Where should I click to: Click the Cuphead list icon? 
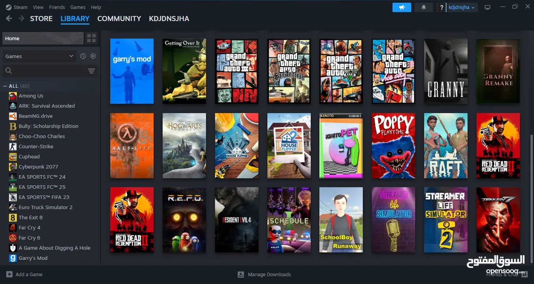coord(13,157)
